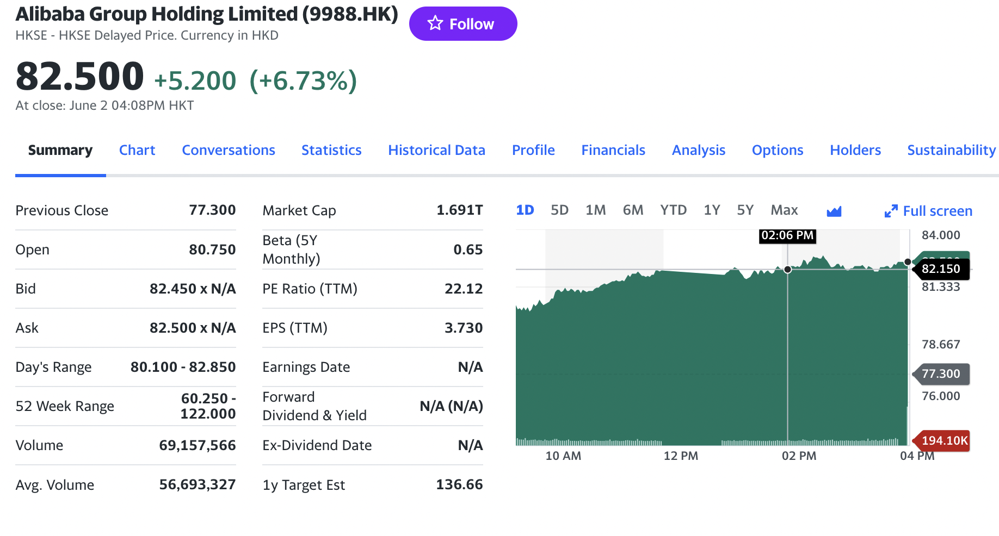Click the Earnings Date label

[306, 367]
